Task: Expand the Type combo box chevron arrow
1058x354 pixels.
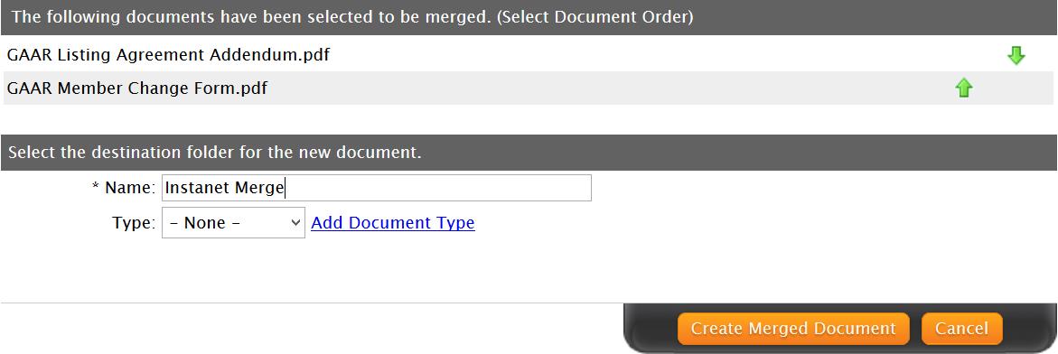Action: [x=295, y=222]
